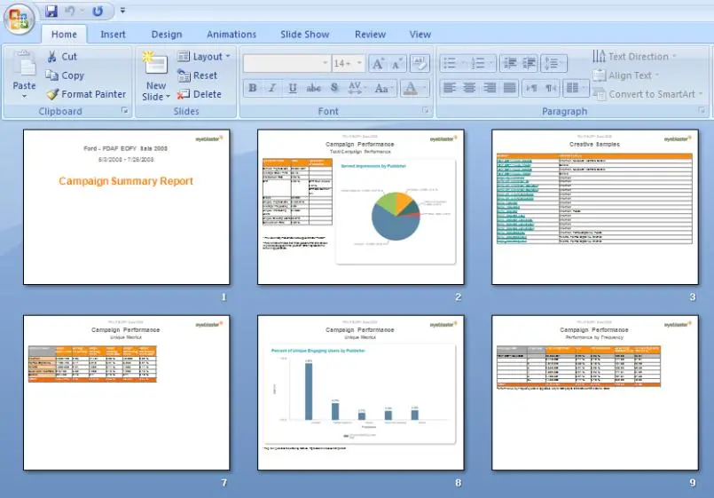Click the Delete slide button
The width and height of the screenshot is (714, 498).
point(200,94)
